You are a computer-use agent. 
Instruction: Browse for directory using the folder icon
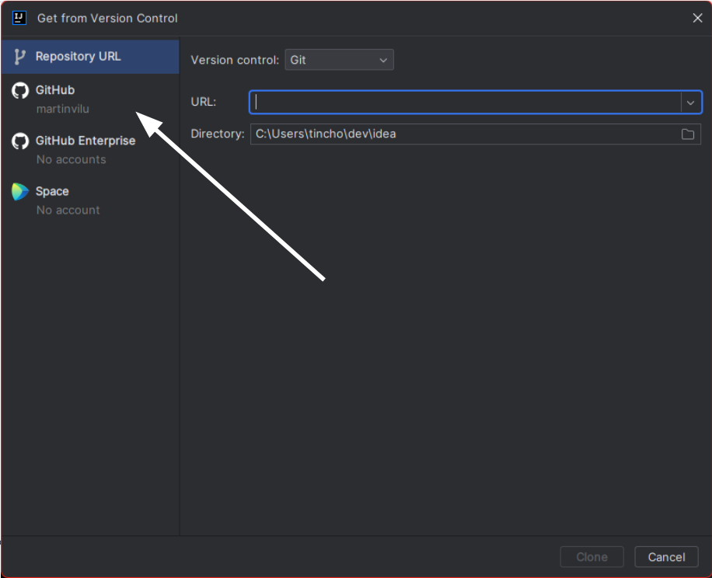pos(688,134)
